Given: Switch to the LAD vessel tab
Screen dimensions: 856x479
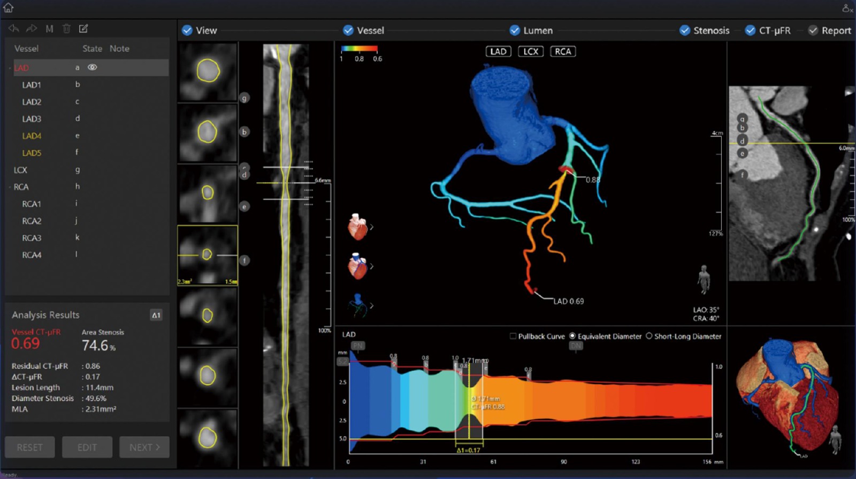Looking at the screenshot, I should pyautogui.click(x=498, y=51).
